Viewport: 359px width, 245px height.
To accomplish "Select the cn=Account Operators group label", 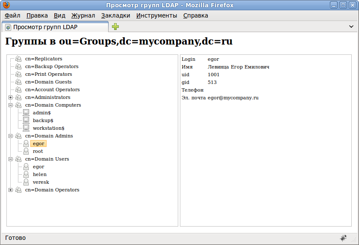I will 52,90.
